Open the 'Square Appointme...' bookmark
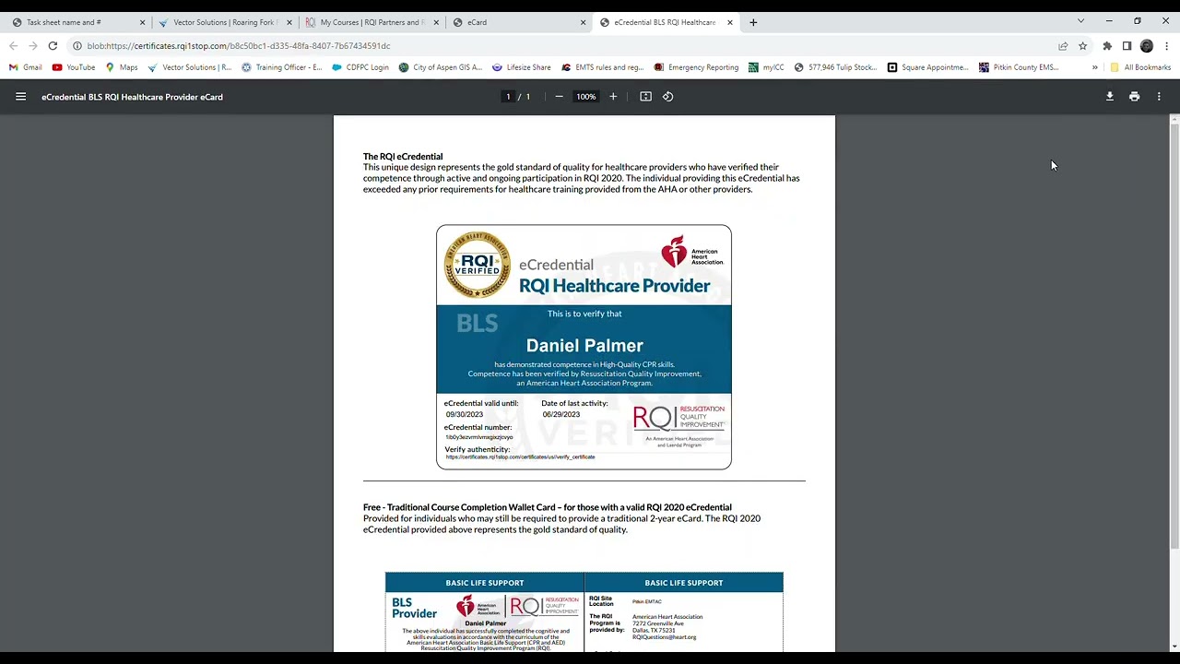Screen dimensions: 1180x664 click(x=928, y=67)
